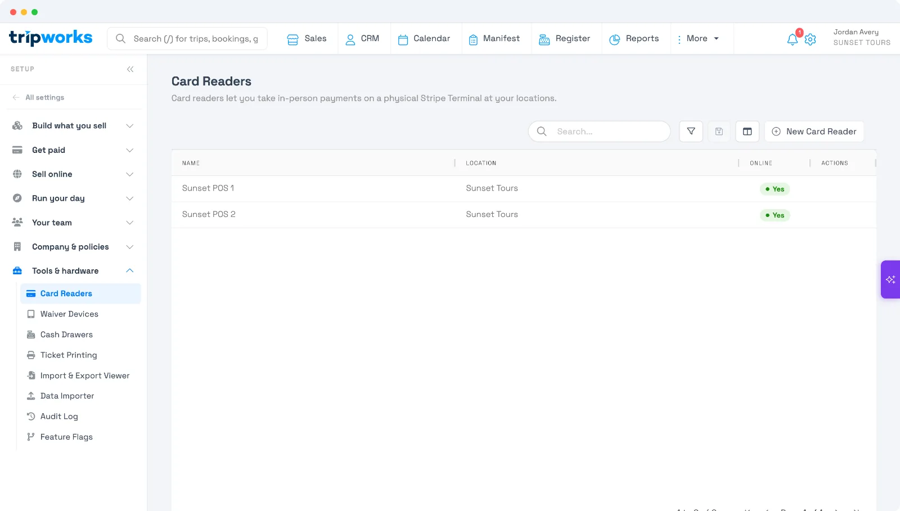Click Sunset Tours location in Sunset POS 2 row

point(492,215)
